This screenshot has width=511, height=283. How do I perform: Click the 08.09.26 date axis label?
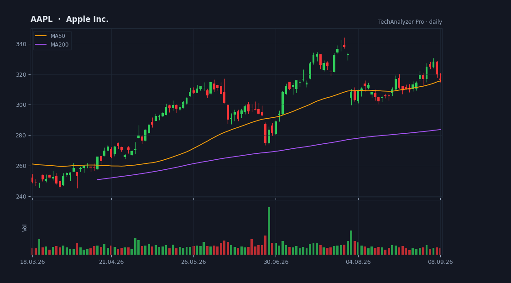pos(440,262)
